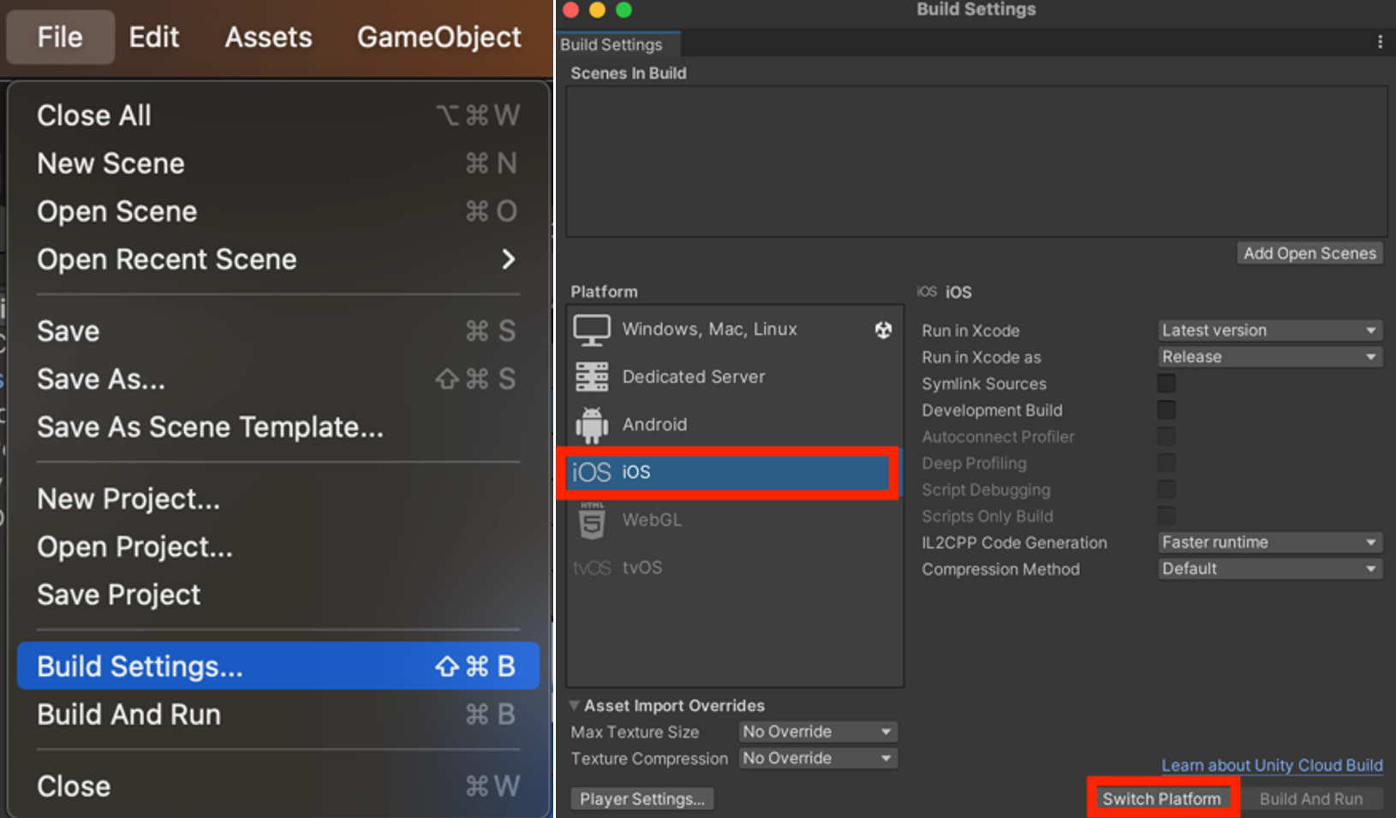Toggle Symlink Sources on
Image resolution: width=1396 pixels, height=818 pixels.
click(1166, 383)
